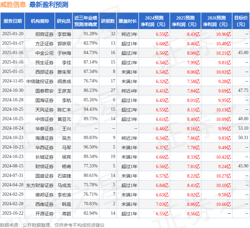Click researcher name 王彦龙
250x228 pixels.
pyautogui.click(x=64, y=91)
